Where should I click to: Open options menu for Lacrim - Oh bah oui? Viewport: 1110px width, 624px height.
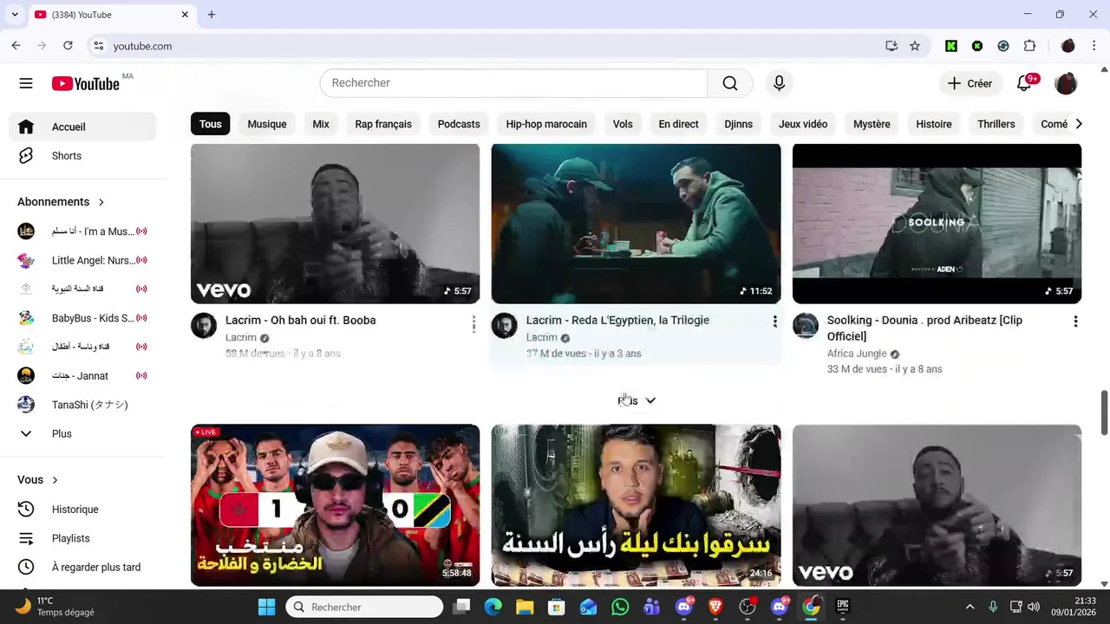click(473, 324)
